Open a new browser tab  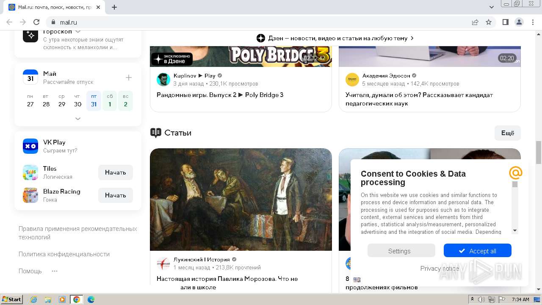click(x=114, y=7)
